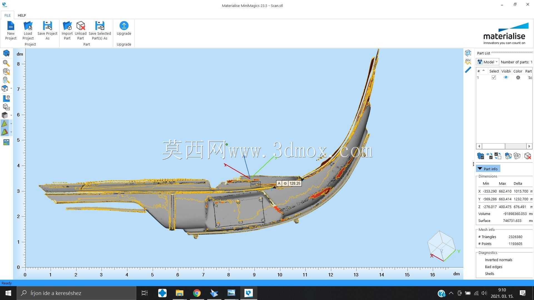
Task: Open the FILE ribbon tab
Action: [8, 15]
